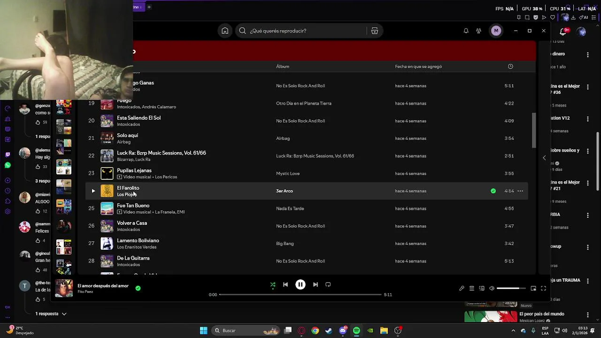Open connect to a device

(x=482, y=288)
